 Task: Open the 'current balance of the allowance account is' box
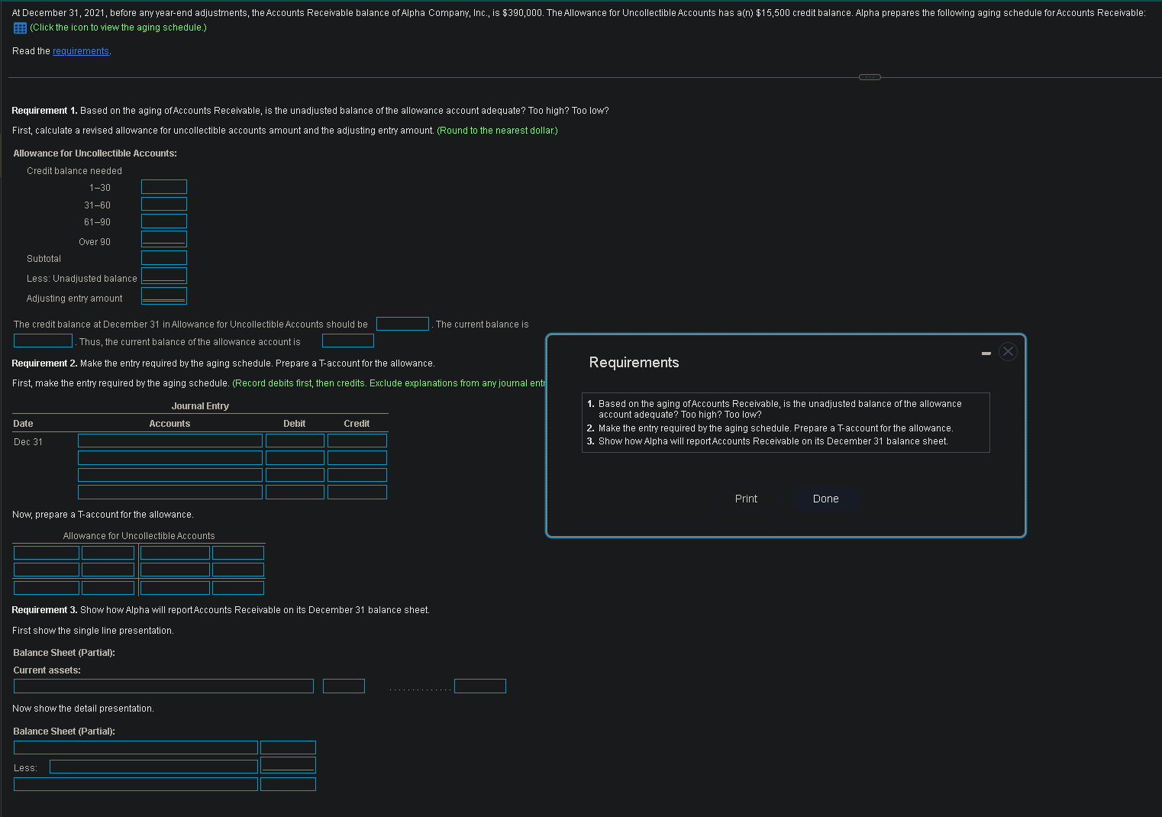click(348, 341)
